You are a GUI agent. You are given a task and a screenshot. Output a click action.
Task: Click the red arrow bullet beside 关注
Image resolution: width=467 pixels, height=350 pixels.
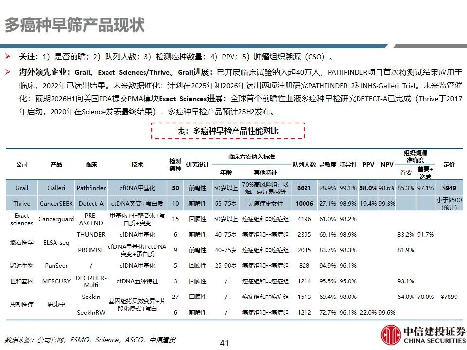(8, 56)
